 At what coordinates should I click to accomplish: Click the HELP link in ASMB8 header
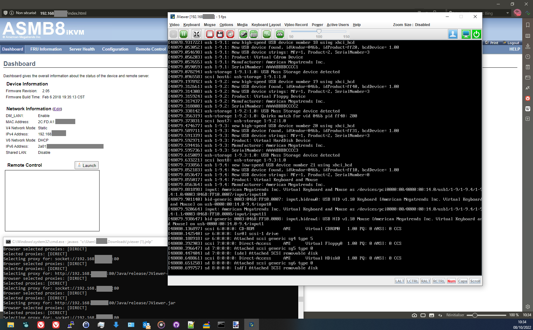pos(515,49)
